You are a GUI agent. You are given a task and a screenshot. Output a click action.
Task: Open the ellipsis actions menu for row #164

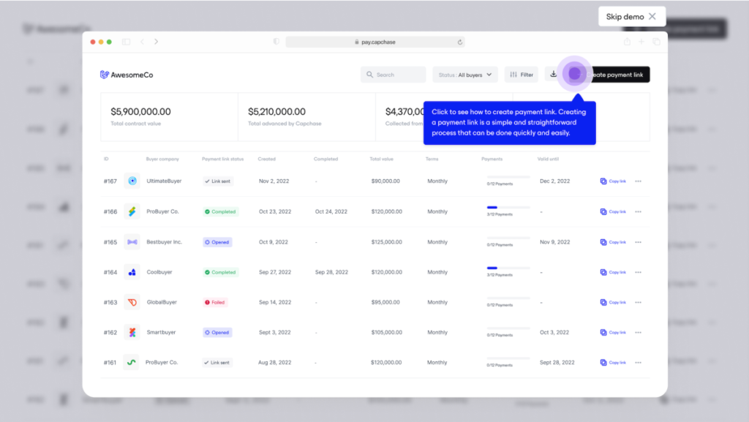tap(638, 271)
